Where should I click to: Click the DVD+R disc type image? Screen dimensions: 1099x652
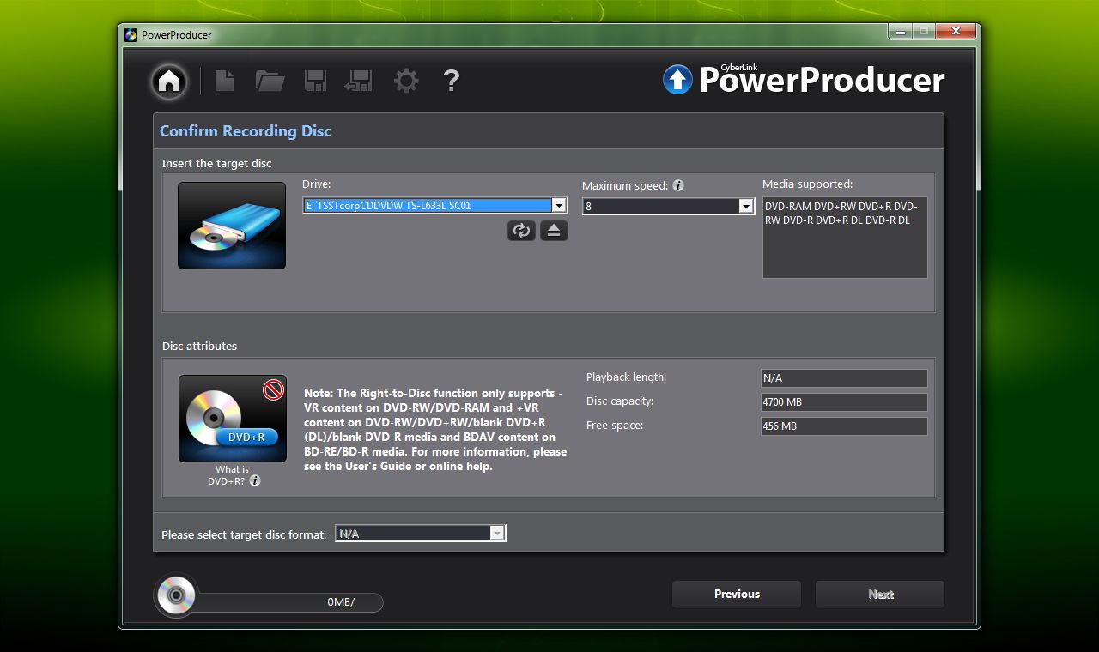(233, 419)
